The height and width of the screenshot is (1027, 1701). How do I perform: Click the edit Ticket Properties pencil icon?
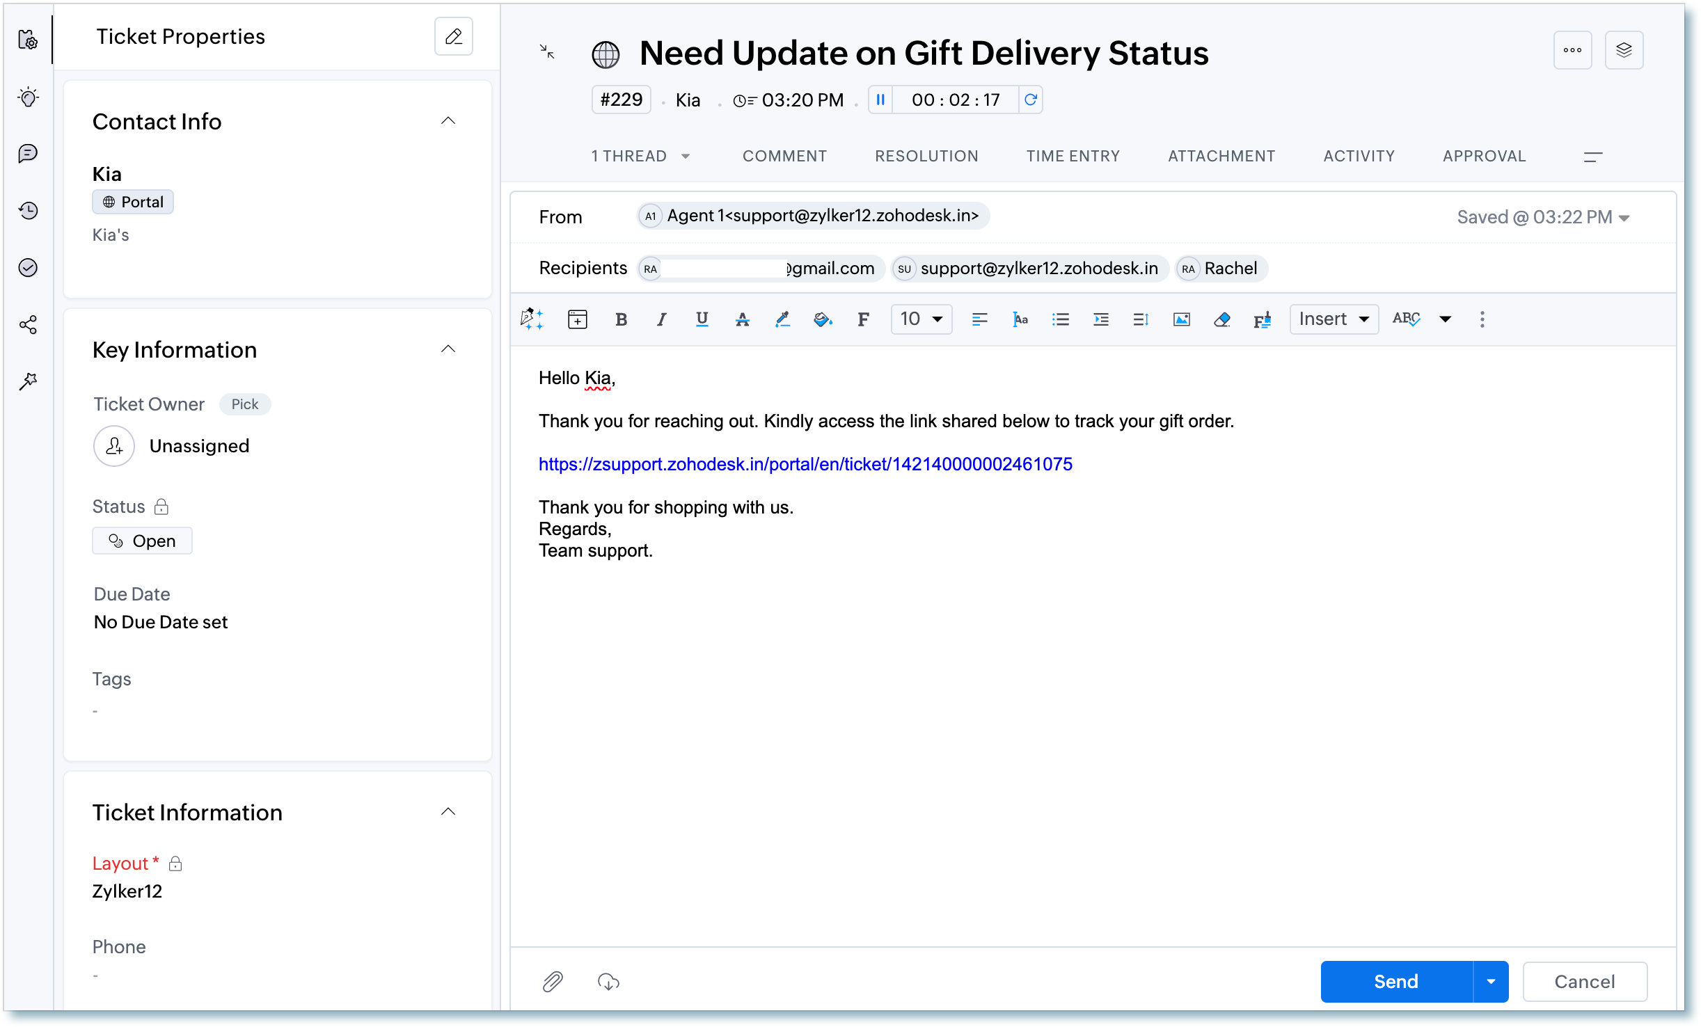pos(454,36)
